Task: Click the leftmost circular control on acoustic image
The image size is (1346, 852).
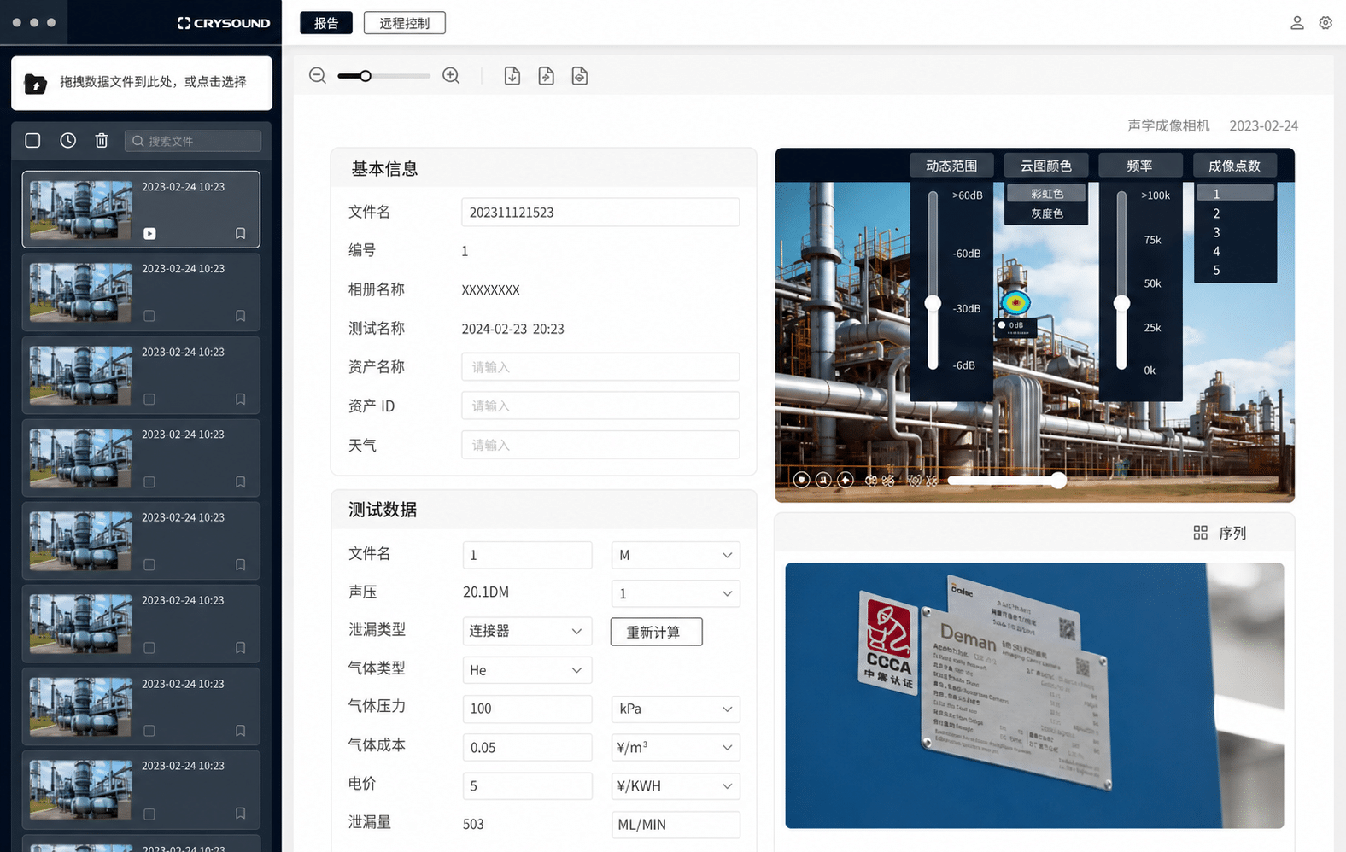Action: pyautogui.click(x=801, y=480)
